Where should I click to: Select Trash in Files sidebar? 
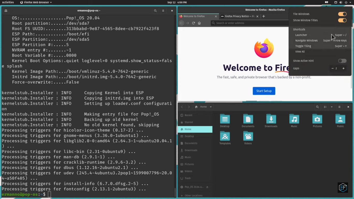tap(195, 178)
